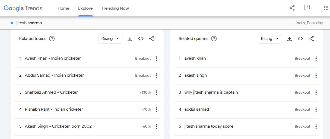The height and width of the screenshot is (139, 330).
Task: Click embed icon for Related topics
Action: 141,39
